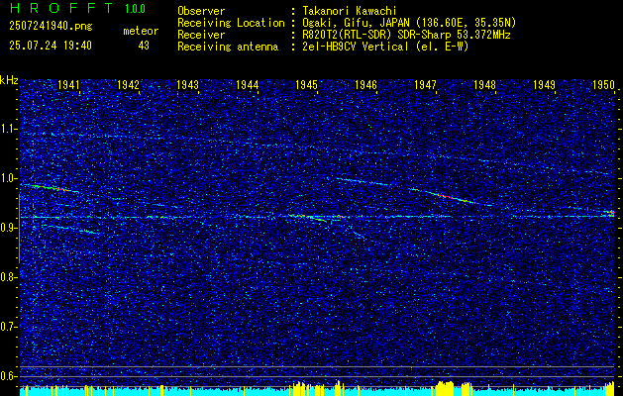Click time marker 1950
The height and width of the screenshot is (396, 623).
(603, 85)
